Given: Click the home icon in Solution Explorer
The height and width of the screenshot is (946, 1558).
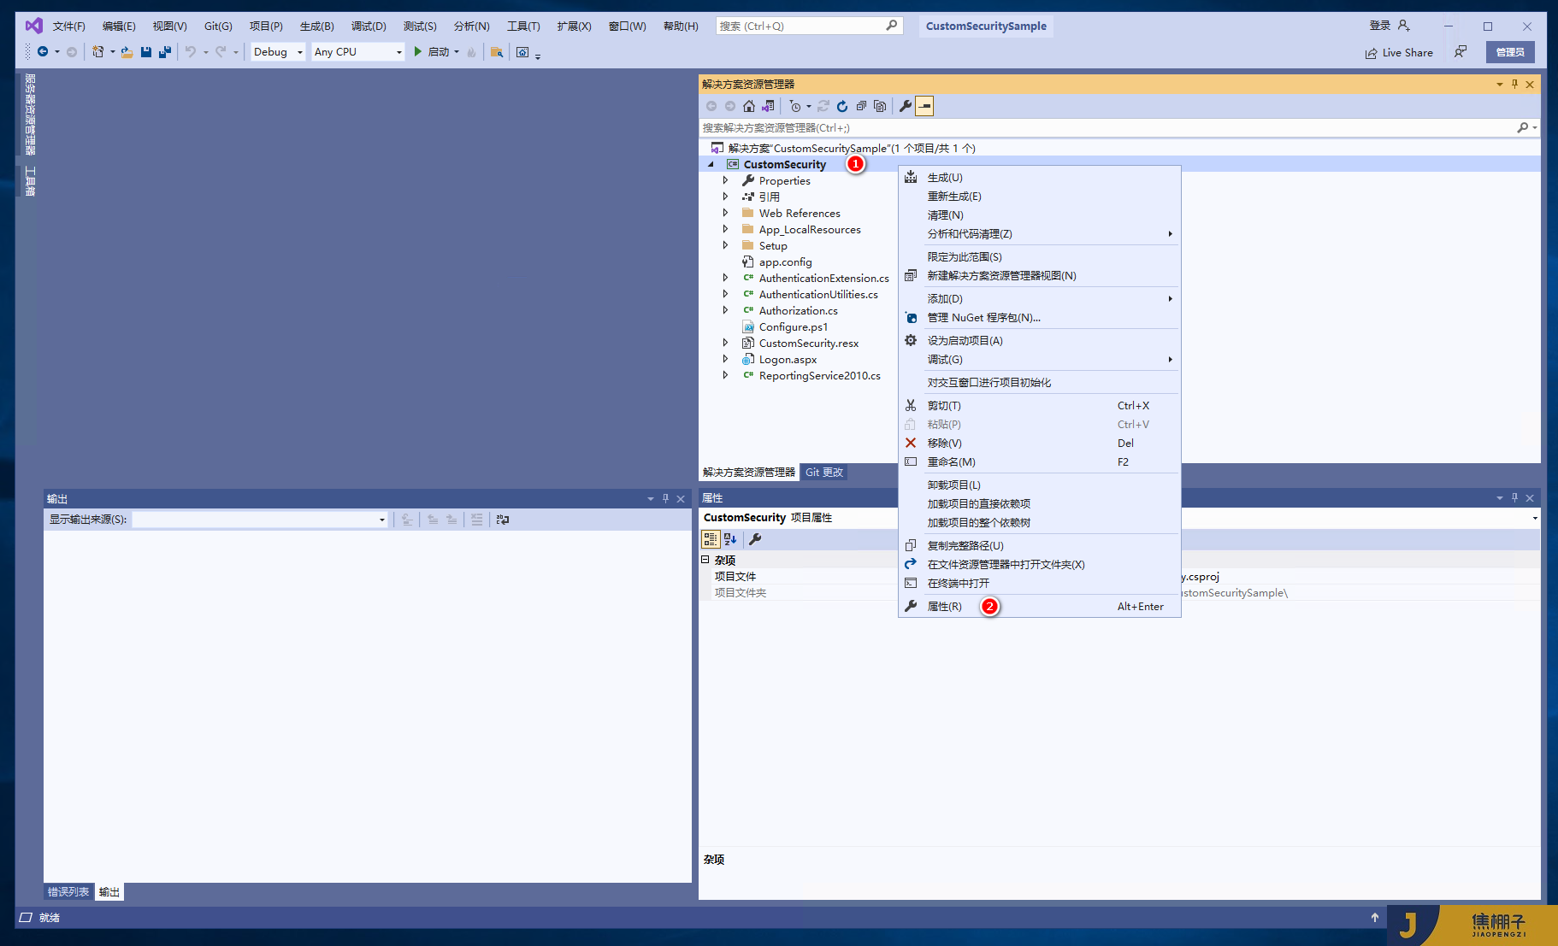Looking at the screenshot, I should [749, 106].
